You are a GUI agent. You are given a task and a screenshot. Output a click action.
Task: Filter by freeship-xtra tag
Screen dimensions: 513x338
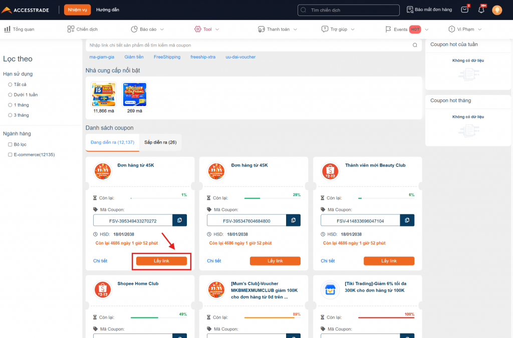coord(203,57)
